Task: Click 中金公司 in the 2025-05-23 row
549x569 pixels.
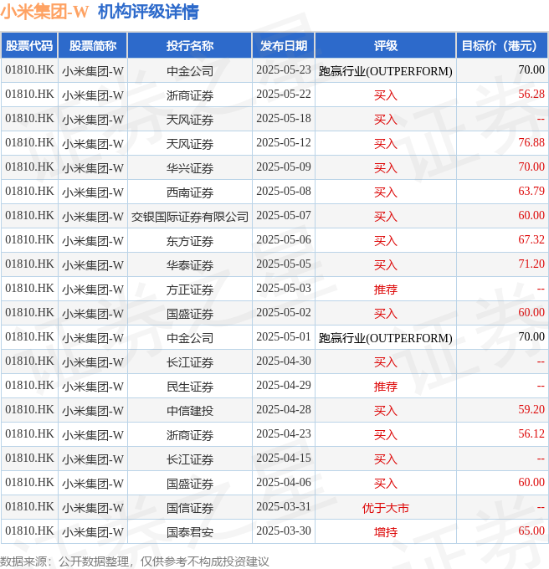Action: pyautogui.click(x=190, y=71)
